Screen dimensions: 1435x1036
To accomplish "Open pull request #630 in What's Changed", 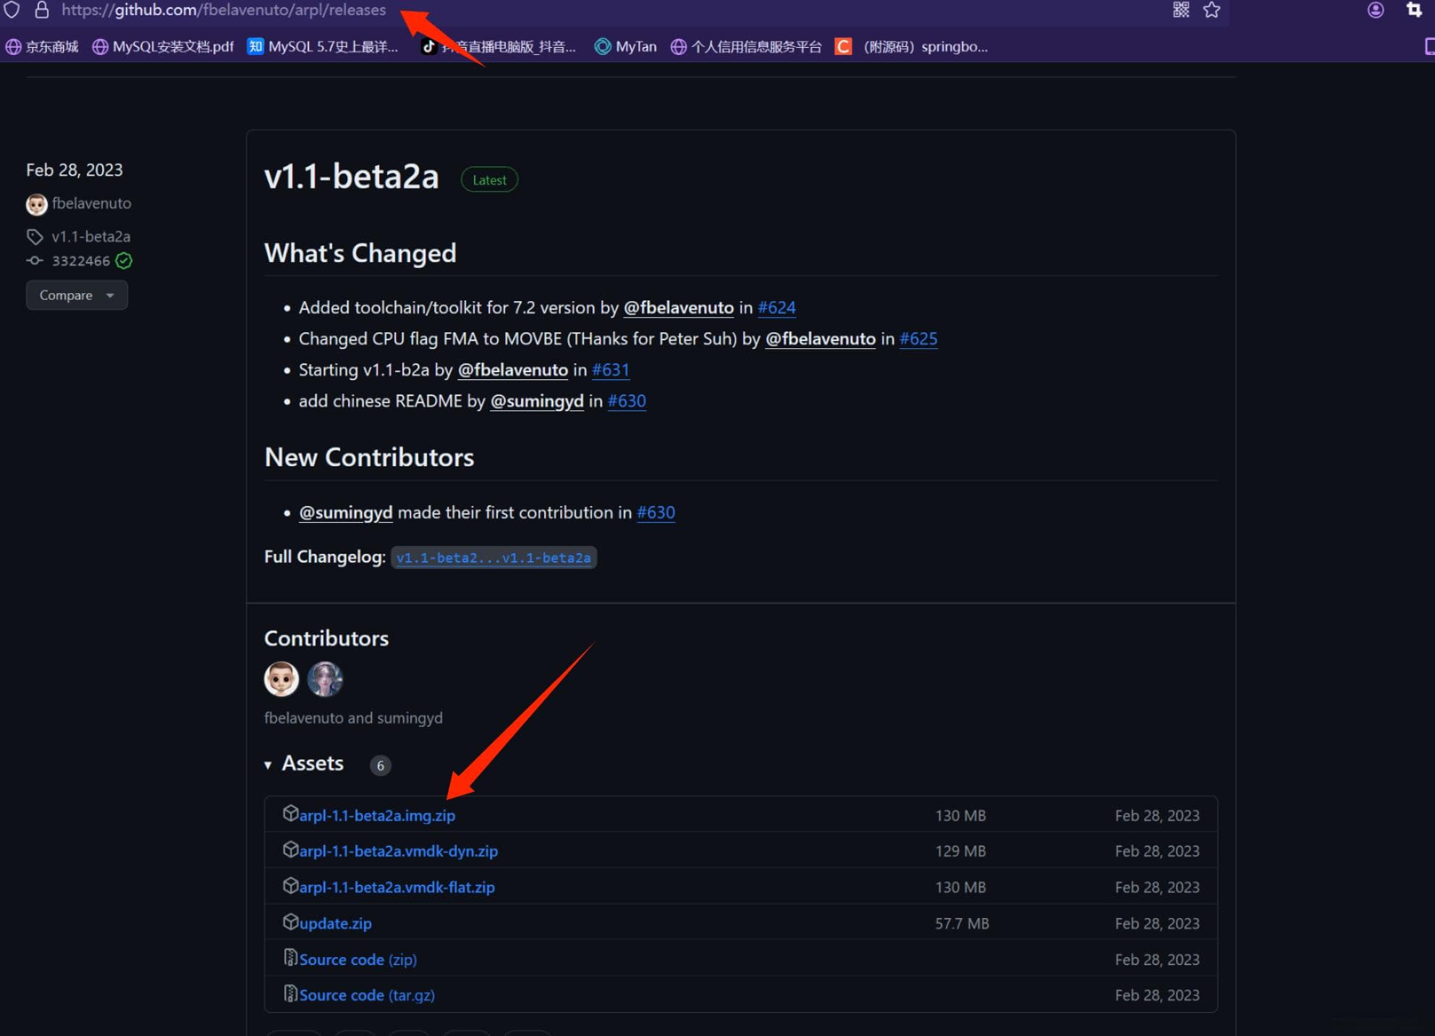I will coord(627,401).
